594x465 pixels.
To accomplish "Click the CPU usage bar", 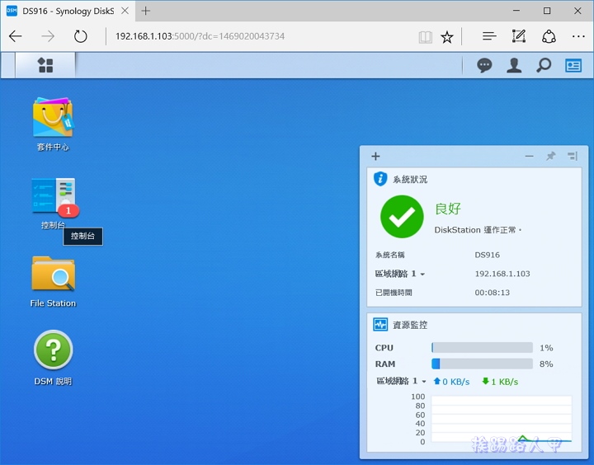I will pos(482,348).
